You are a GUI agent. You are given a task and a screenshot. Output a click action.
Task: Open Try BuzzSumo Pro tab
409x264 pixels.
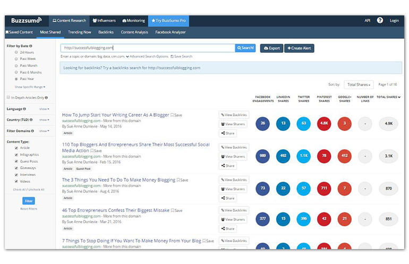(168, 21)
